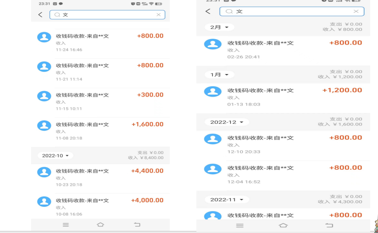Tap the clear X icon in the right search bar
The width and height of the screenshot is (378, 233).
(x=356, y=11)
